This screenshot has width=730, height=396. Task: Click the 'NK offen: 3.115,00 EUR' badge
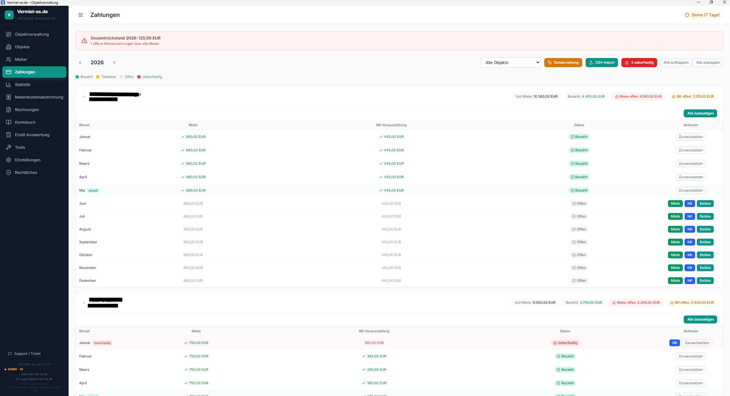693,97
